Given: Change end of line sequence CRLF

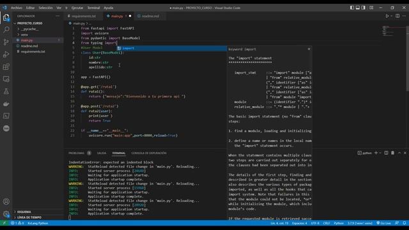Looking at the screenshot, I should (327, 223).
